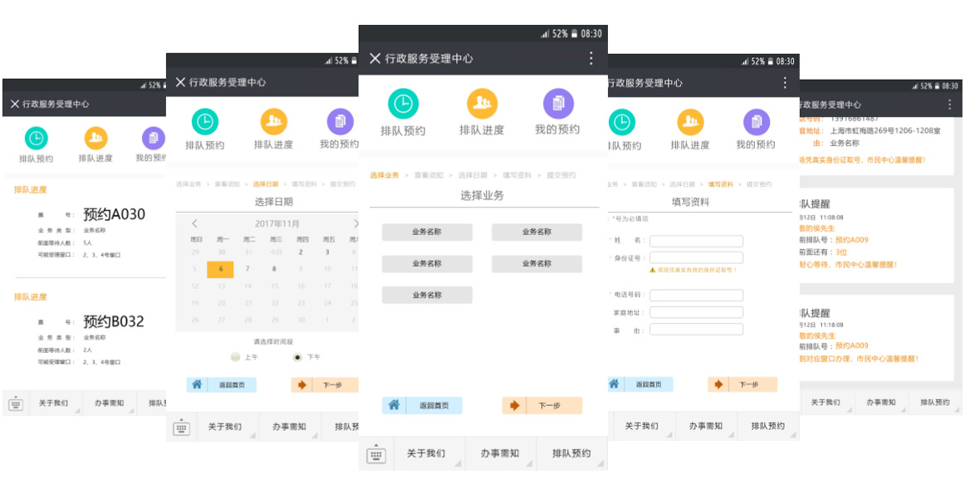Tap the keyboard icon at the center screen bottom
The width and height of the screenshot is (965, 489).
point(376,454)
